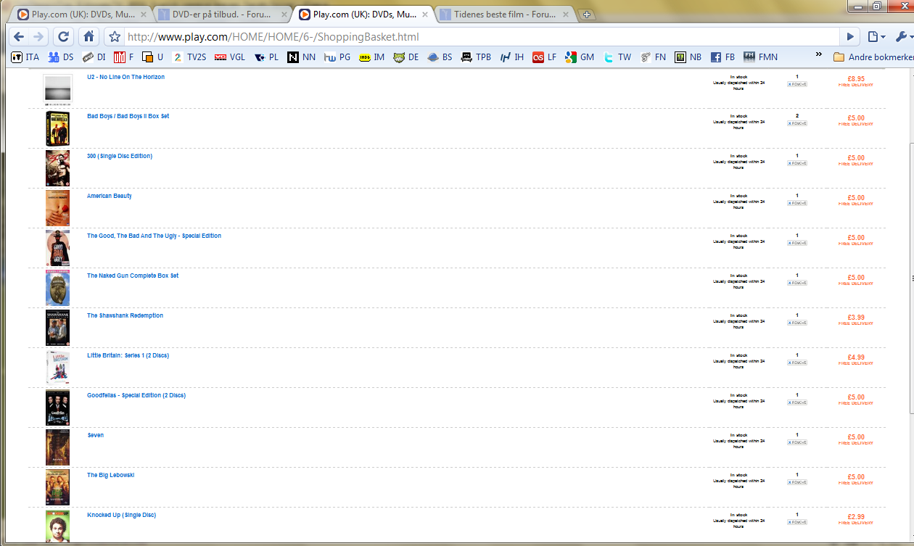Open the FB Facebook bookmark
This screenshot has width=914, height=546.
(x=723, y=57)
